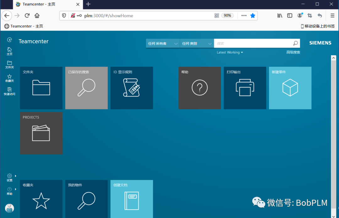This screenshot has height=218, width=339.
Task: Click the page scrollbar up arrow
Action: pyautogui.click(x=334, y=58)
